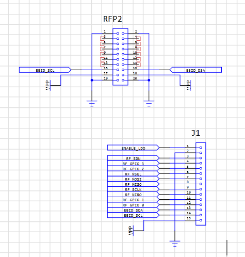Select the RF_SCLK port
Screen dimensions: 245x257
[133, 189]
